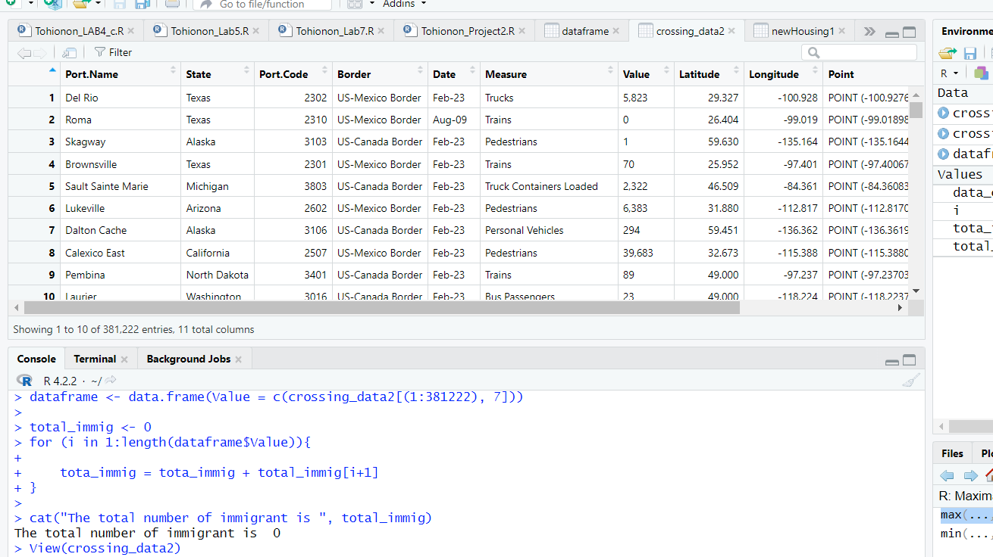
Task: Expand the second cross data object arrow
Action: coord(943,133)
